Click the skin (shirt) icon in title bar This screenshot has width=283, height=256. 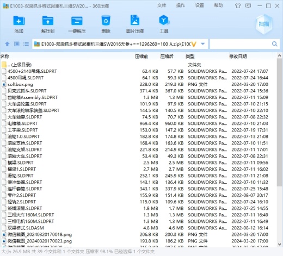coord(238,6)
